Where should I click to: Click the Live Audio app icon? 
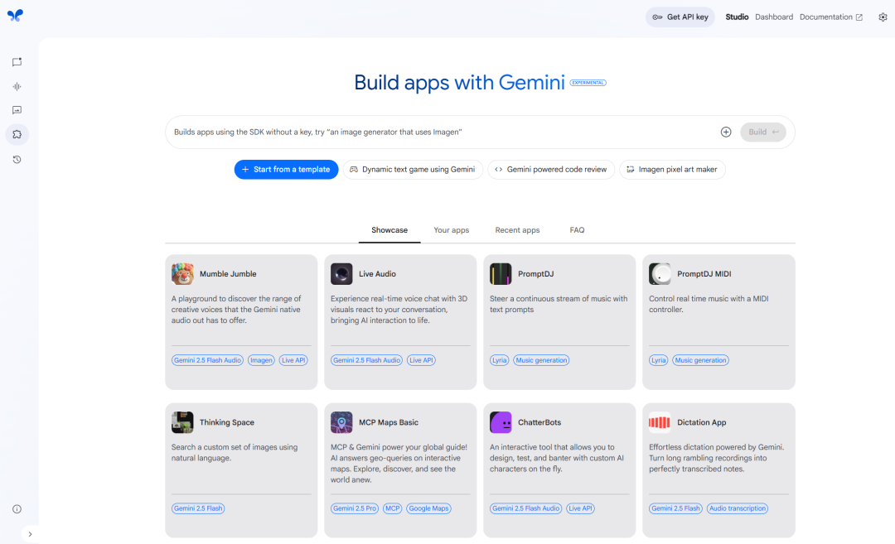(341, 274)
